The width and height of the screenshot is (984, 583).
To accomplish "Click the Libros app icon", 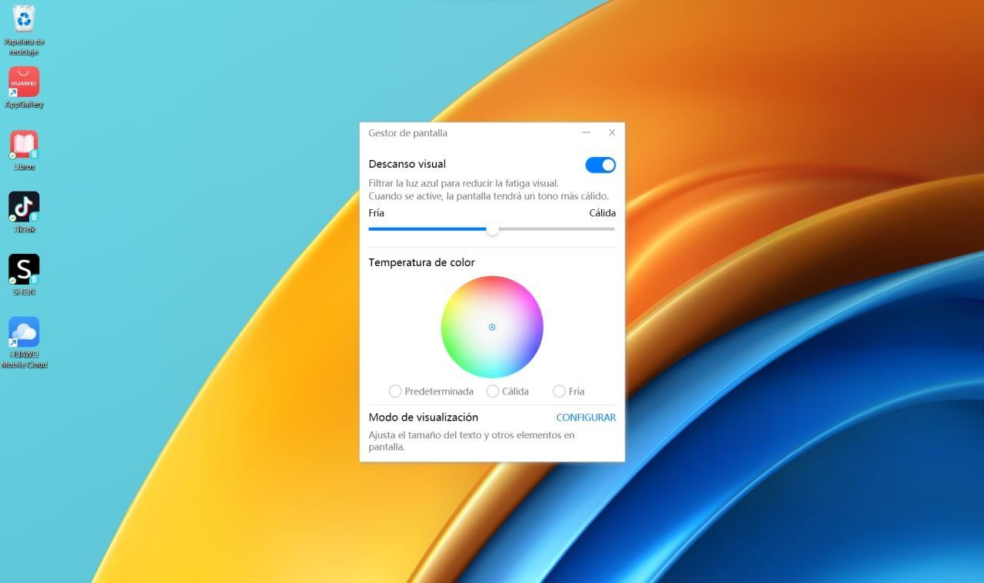I will tap(24, 145).
